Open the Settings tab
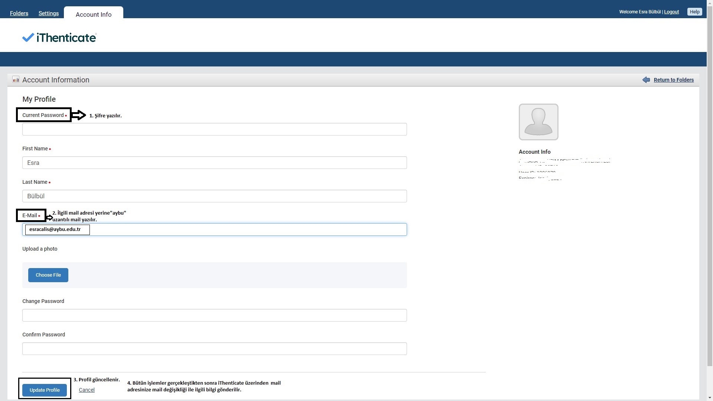Image resolution: width=713 pixels, height=401 pixels. 49,13
